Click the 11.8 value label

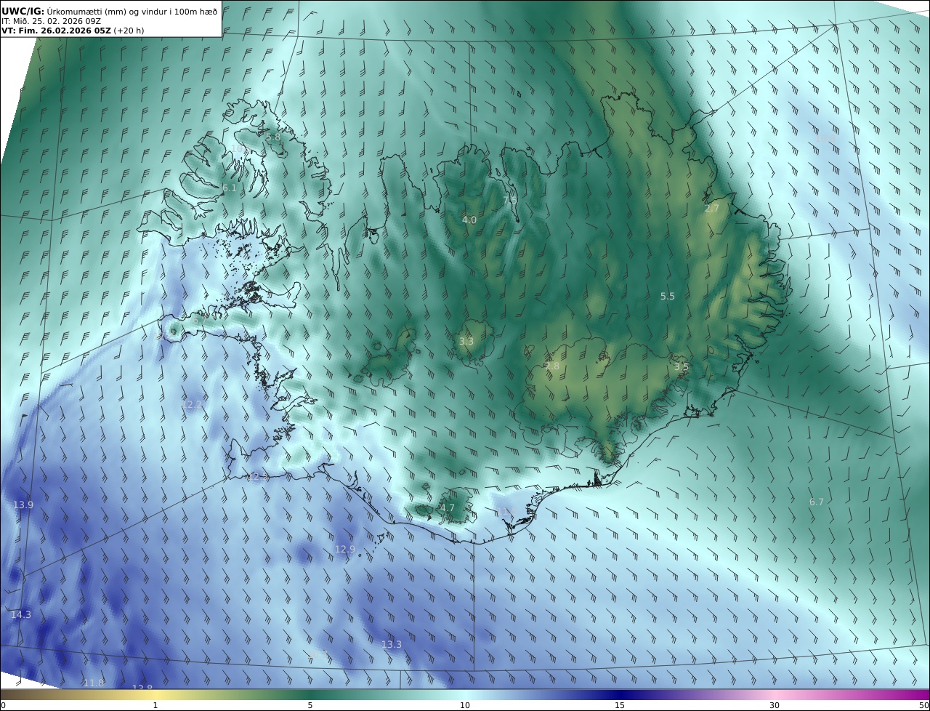94,683
